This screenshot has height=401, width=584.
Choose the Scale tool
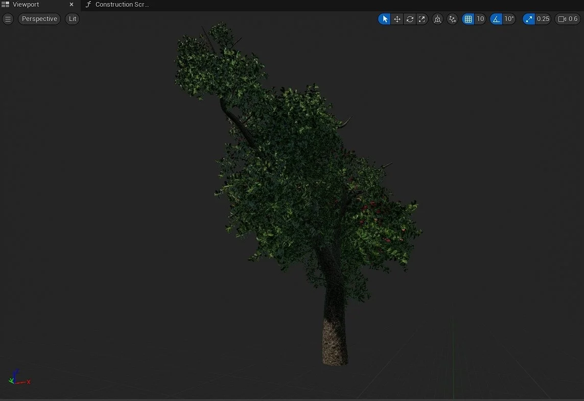click(422, 19)
